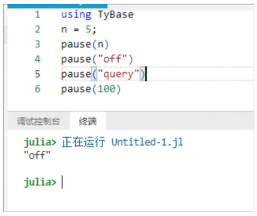Click the pause("query") code line
Screen dimensions: 257x216
[103, 74]
